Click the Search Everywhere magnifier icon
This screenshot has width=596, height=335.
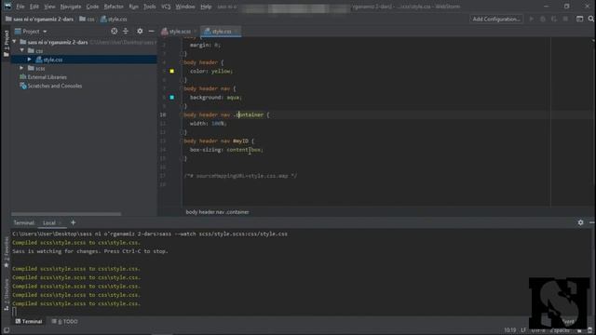click(590, 19)
